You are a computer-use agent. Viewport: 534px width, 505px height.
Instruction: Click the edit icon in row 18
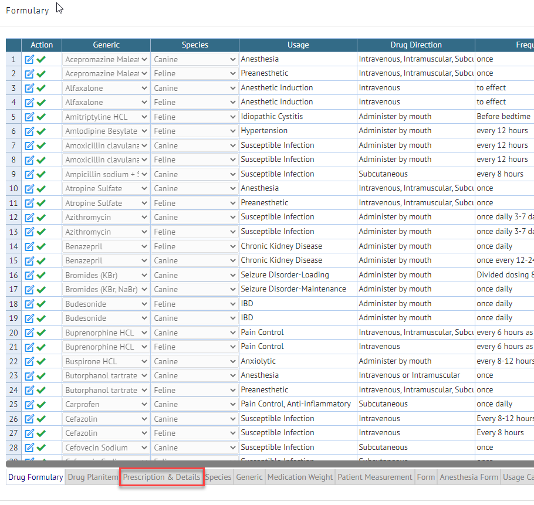(x=29, y=304)
